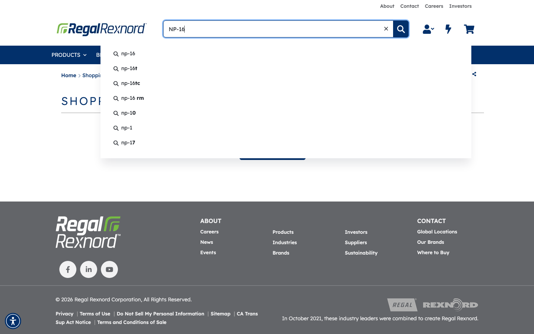The width and height of the screenshot is (534, 334).
Task: Click the footer Regal Rexnord logo
Action: [x=88, y=232]
